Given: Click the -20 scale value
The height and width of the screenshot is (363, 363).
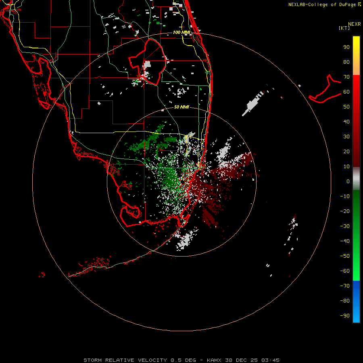Looking at the screenshot, I should click(345, 211).
